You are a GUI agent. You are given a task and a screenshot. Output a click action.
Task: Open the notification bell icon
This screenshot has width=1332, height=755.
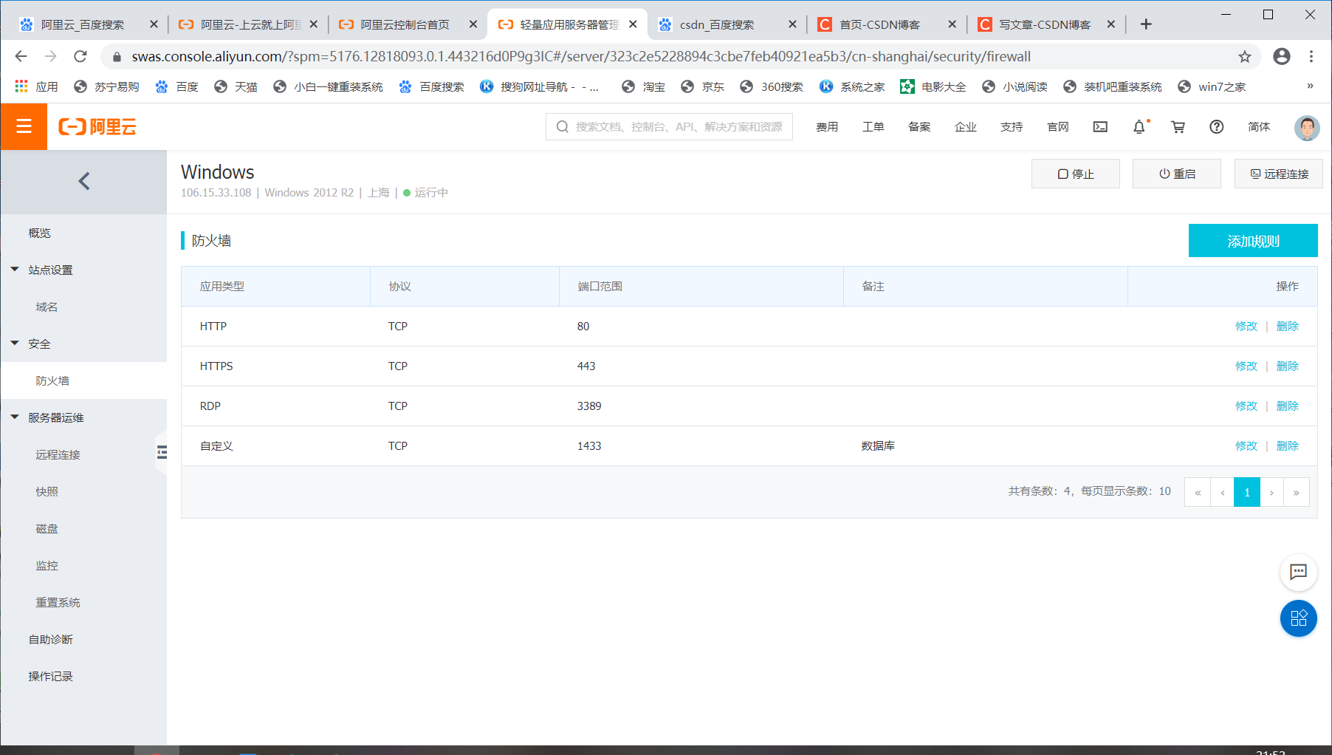click(1139, 126)
